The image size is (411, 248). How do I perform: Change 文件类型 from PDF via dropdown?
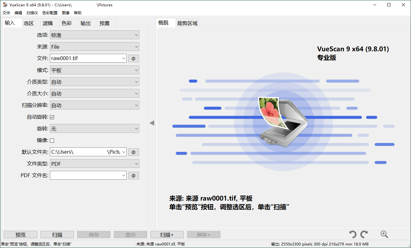tap(94, 164)
